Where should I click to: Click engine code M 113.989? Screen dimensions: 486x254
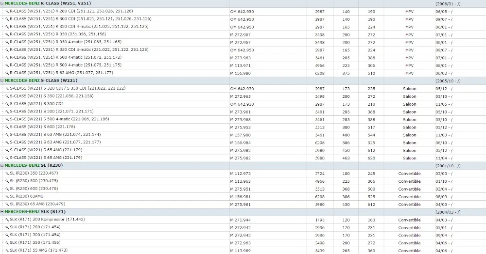240,251
